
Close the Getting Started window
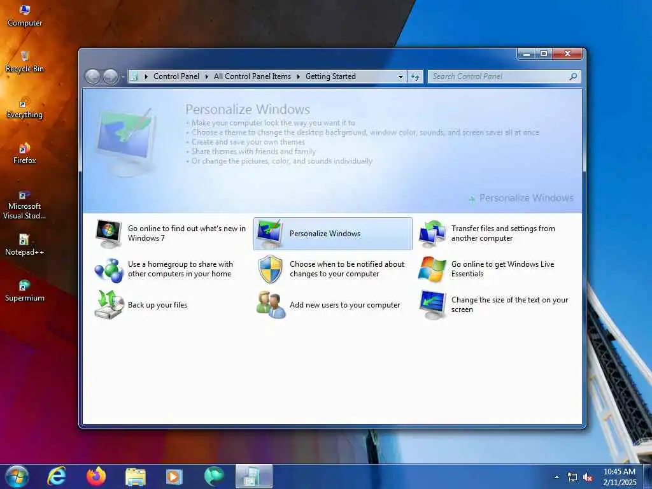point(567,53)
